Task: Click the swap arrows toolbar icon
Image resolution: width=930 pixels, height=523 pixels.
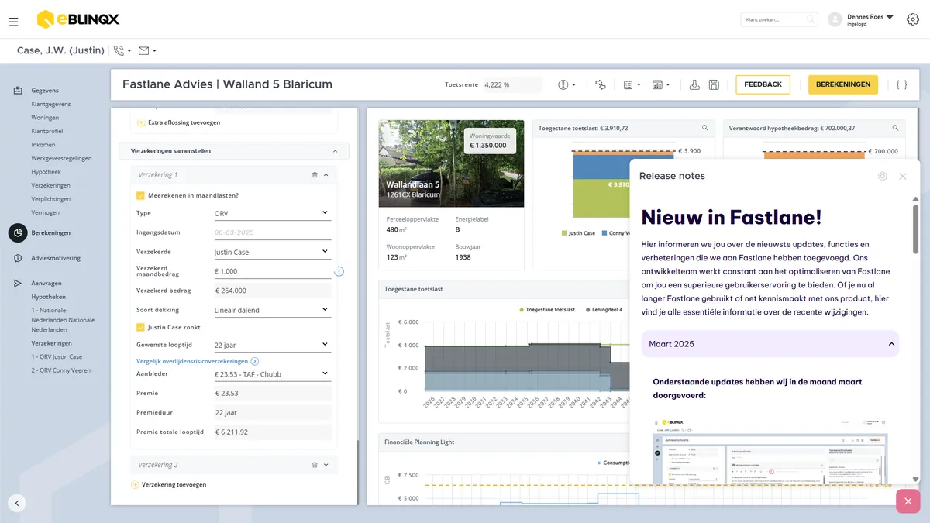Action: (x=600, y=84)
